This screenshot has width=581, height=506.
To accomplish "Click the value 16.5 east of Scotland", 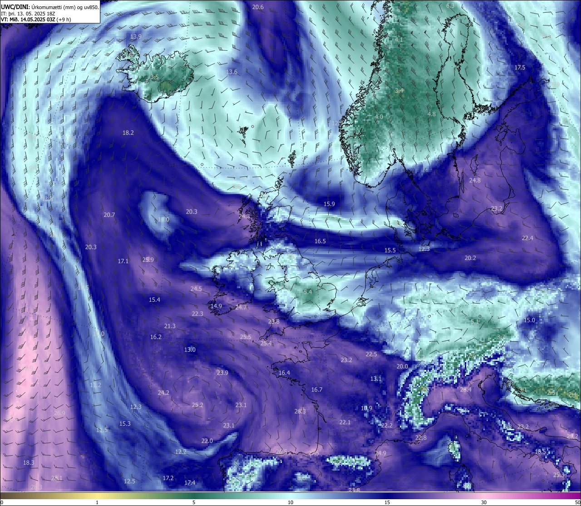I will coord(320,241).
